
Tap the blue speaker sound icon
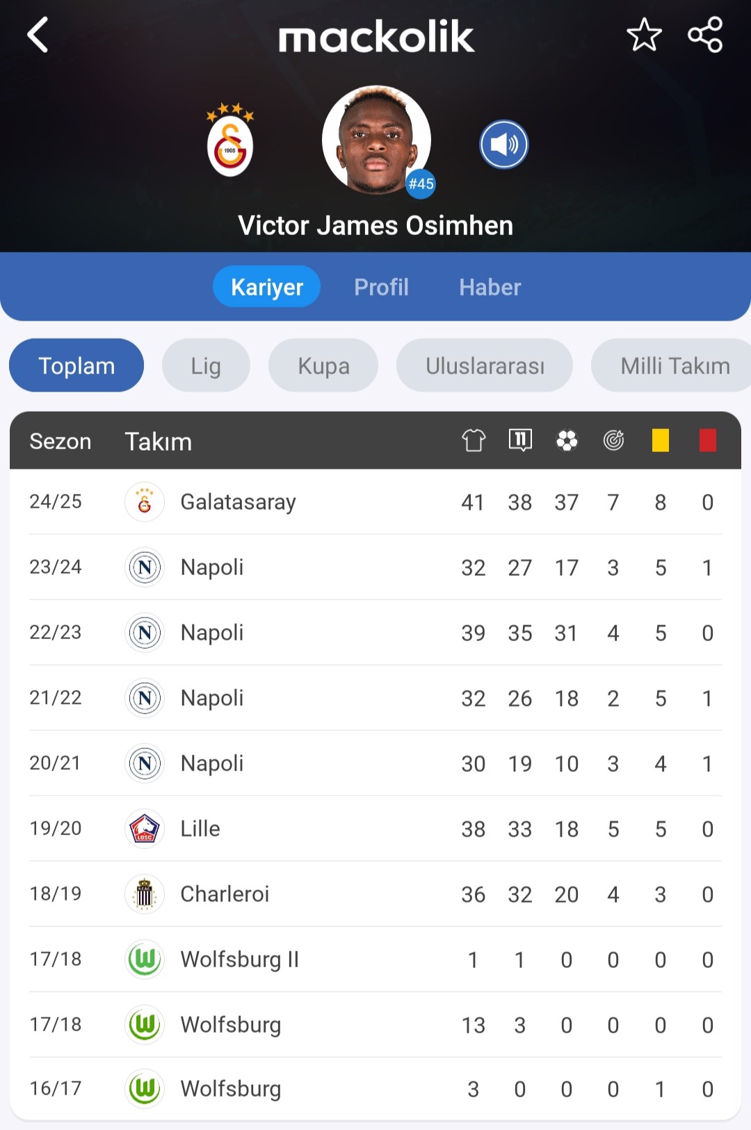(504, 145)
